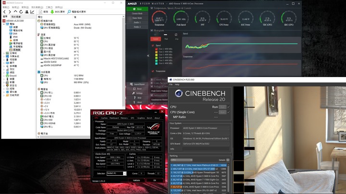Viewport: 346px width, 194px height.
Task: Open Cinebench Help menu
Action: [177, 84]
